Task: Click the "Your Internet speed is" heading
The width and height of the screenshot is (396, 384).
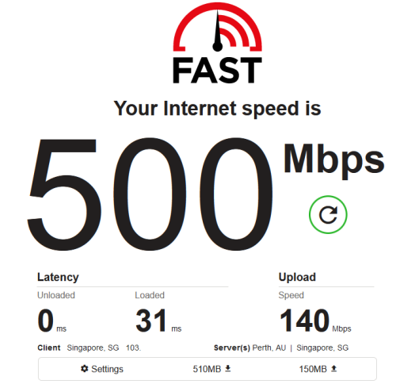Action: point(217,109)
